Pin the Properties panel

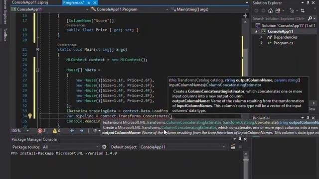308,118
